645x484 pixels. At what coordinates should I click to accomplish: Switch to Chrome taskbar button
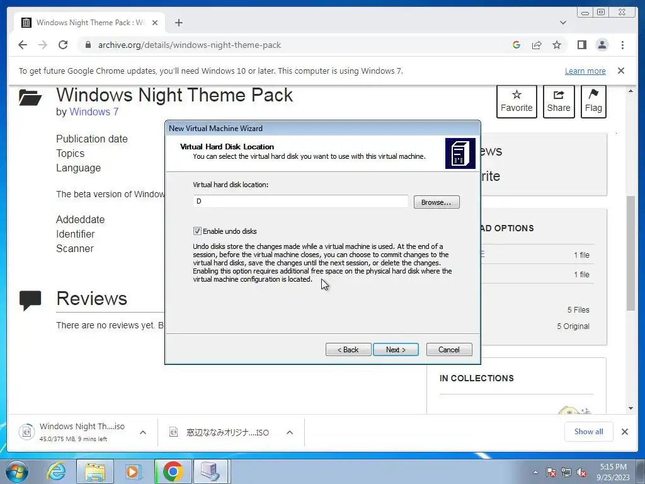pyautogui.click(x=173, y=471)
